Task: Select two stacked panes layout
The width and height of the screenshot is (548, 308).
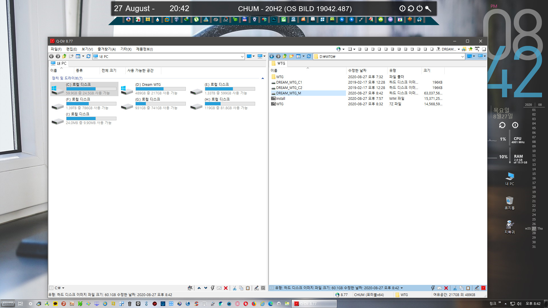Action: point(386,49)
